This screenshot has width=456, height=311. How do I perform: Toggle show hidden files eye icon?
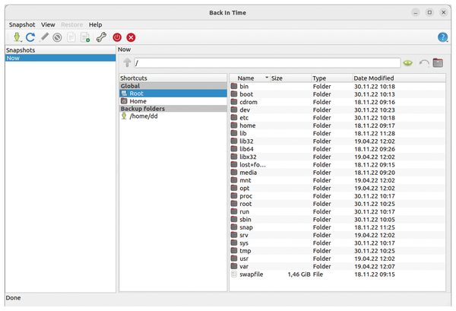coord(408,62)
